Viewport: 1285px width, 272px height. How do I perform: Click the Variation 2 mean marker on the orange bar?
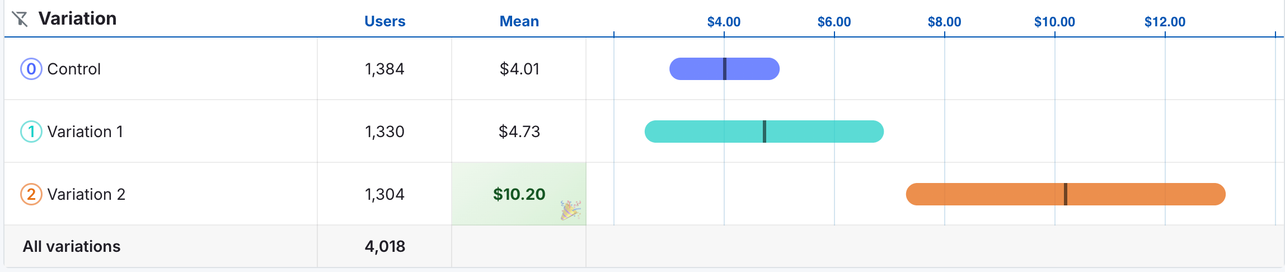1066,194
